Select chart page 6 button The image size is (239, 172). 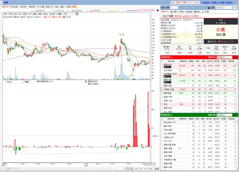(17, 169)
